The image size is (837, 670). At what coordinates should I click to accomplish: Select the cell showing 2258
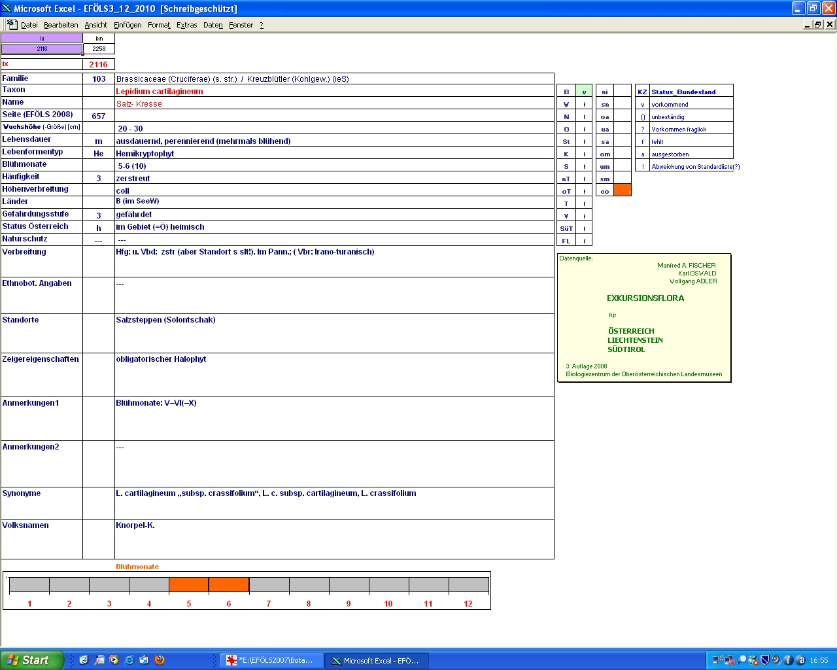99,48
